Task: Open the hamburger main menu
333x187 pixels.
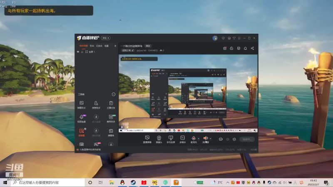Action: pyautogui.click(x=239, y=38)
